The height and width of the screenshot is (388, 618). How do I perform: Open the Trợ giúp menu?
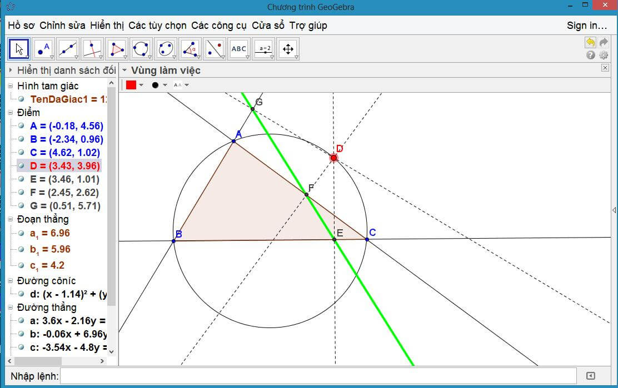[x=308, y=26]
